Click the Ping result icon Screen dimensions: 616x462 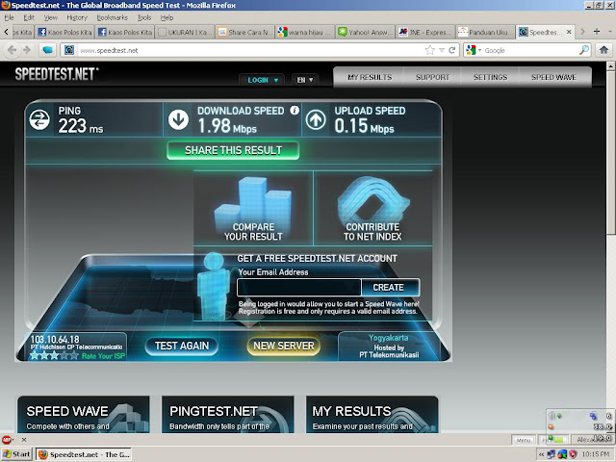[39, 119]
